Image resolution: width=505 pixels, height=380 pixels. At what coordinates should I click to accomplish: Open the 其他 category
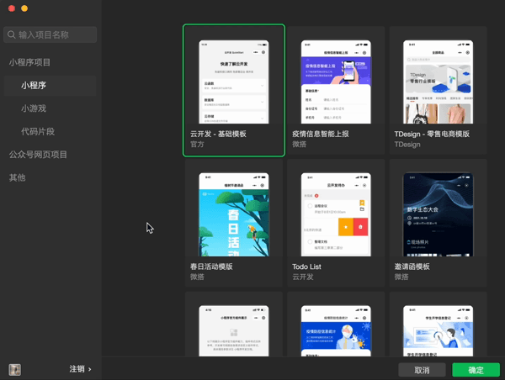click(x=17, y=177)
